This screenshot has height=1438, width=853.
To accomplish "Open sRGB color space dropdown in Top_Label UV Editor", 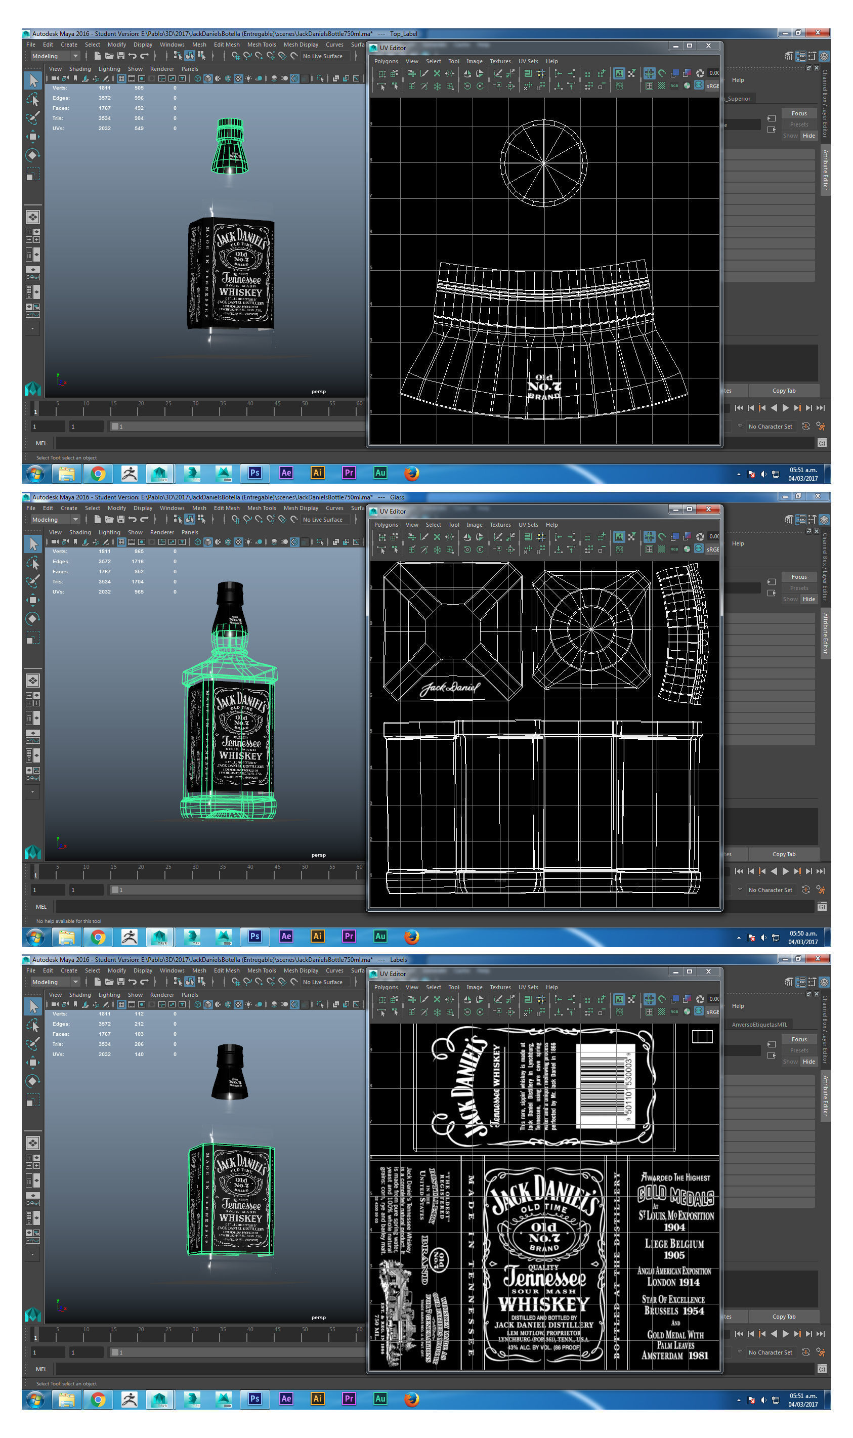I will [713, 86].
